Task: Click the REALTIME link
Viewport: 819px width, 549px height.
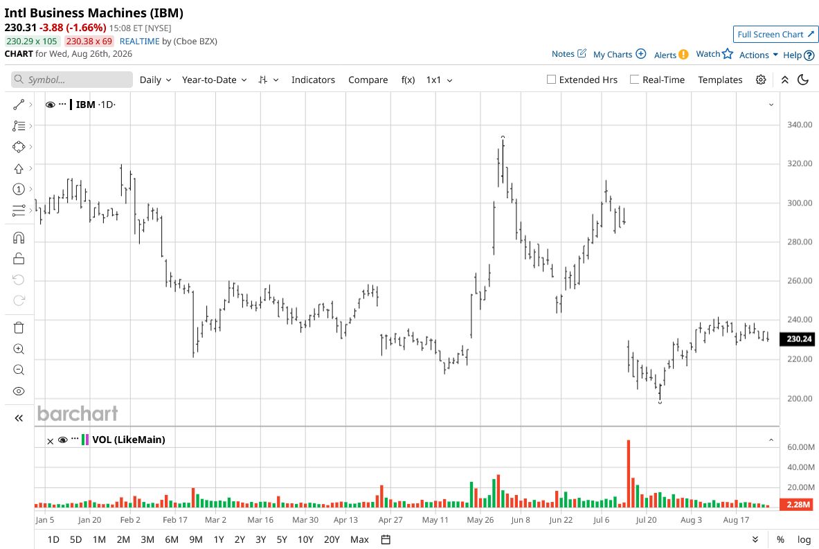Action: (139, 42)
